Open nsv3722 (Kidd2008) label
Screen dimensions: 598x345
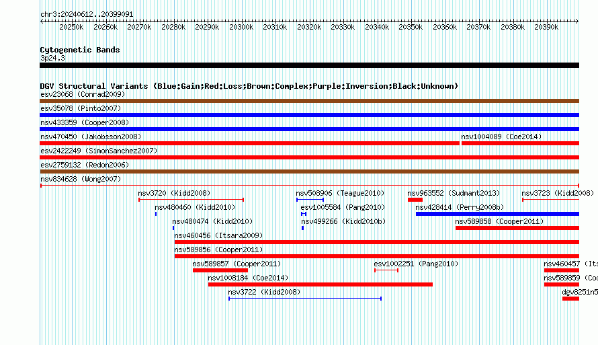click(x=264, y=292)
